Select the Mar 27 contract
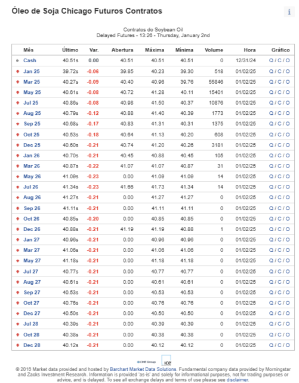The width and height of the screenshot is (299, 383). [x=32, y=250]
